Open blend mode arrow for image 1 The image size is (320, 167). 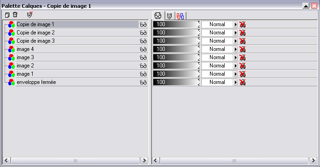pos(235,74)
